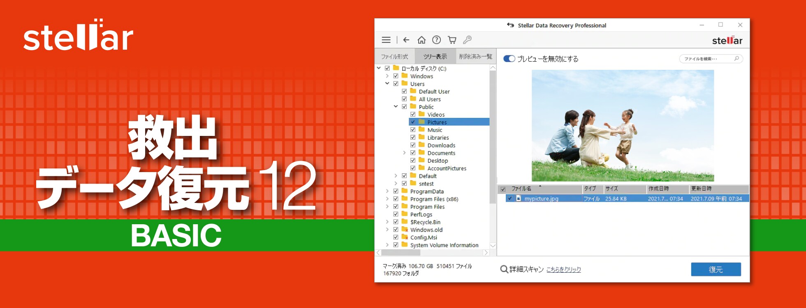Collapse the ローカル ディスク (C:) tree node
Viewport: 806px width, 308px height.
pyautogui.click(x=379, y=68)
